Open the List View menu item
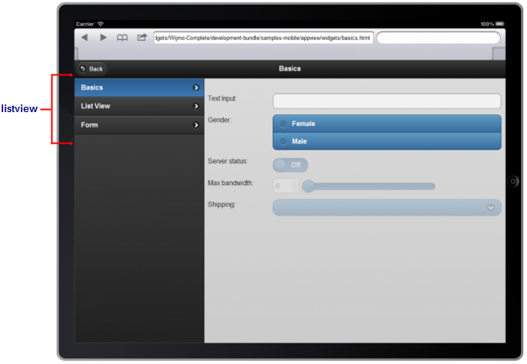 point(131,106)
